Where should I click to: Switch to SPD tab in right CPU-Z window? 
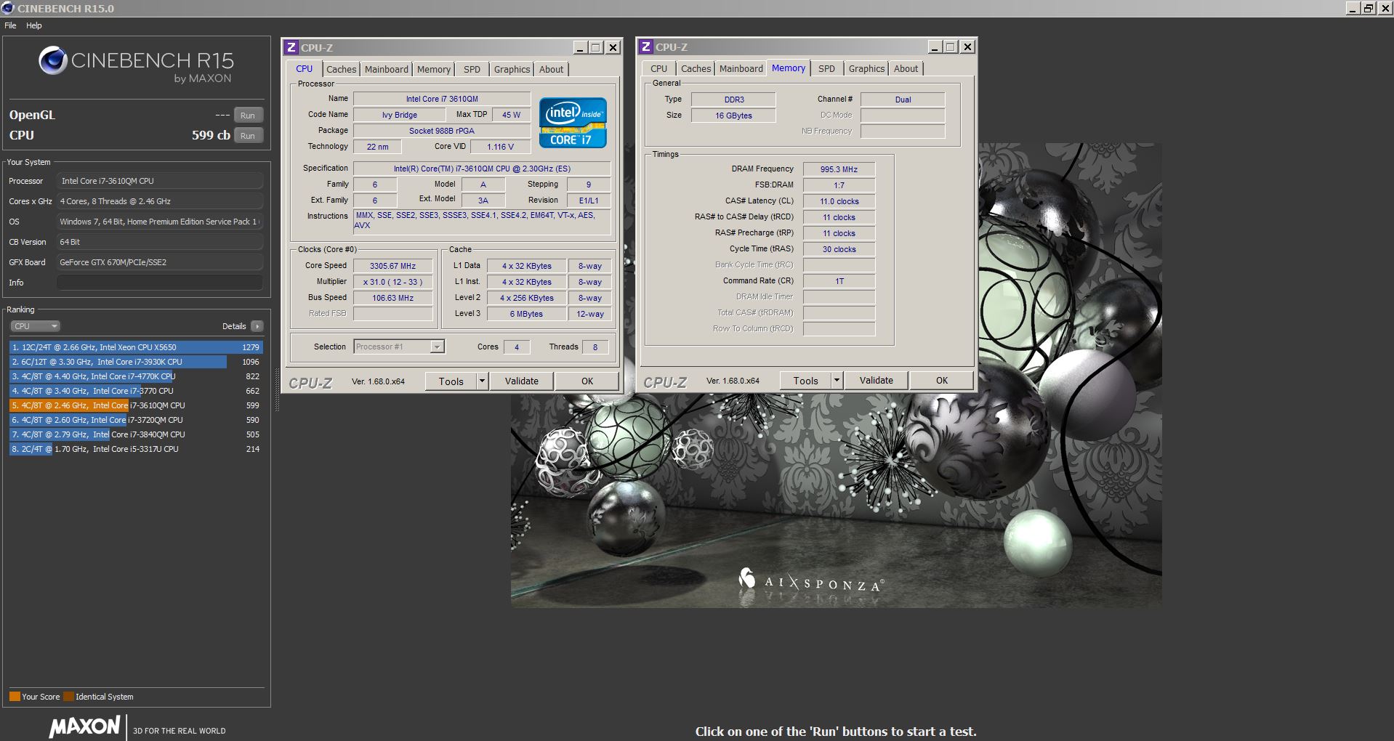coord(826,68)
